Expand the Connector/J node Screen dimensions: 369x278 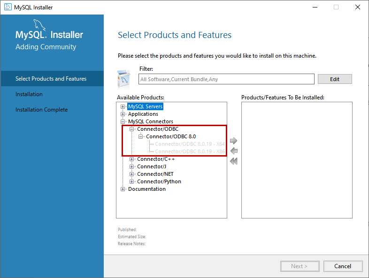pos(131,167)
